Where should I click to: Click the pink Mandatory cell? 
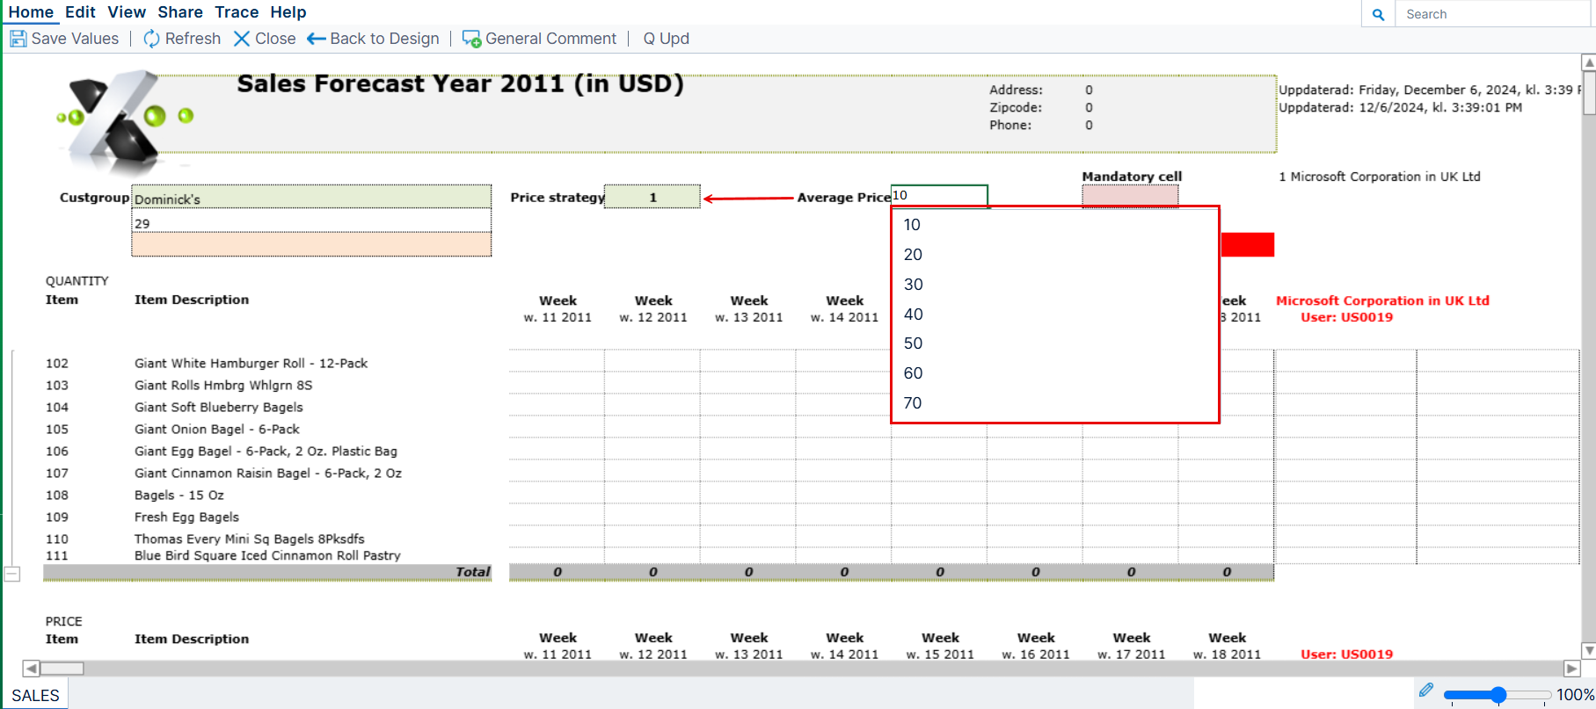click(1130, 196)
